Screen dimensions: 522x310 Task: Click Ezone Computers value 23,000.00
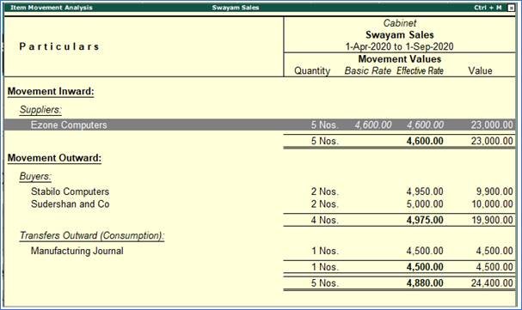tap(492, 125)
